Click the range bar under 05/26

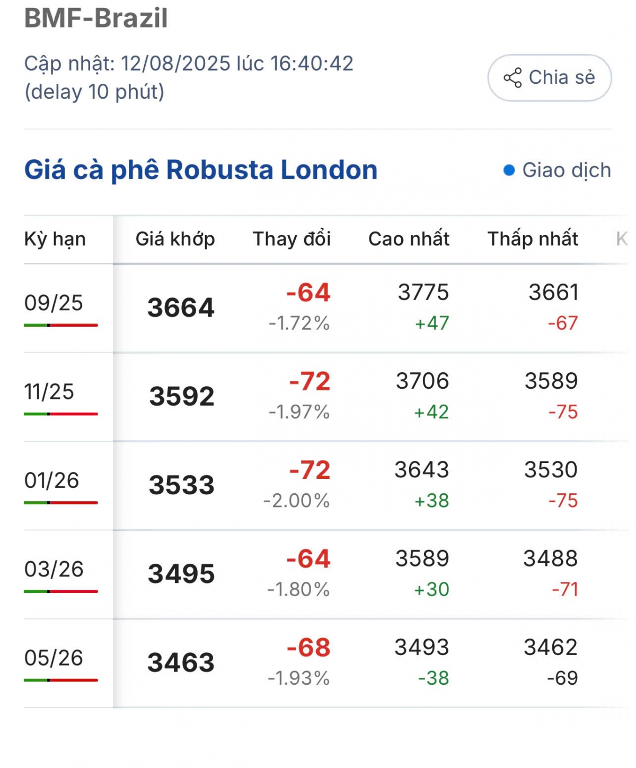click(x=61, y=680)
